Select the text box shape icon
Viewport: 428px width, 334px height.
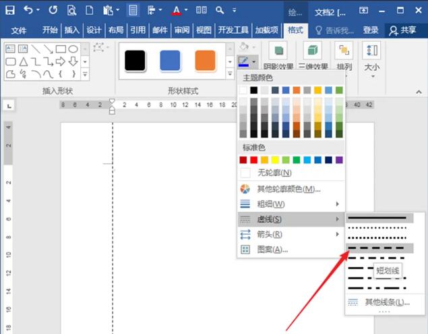coord(10,49)
